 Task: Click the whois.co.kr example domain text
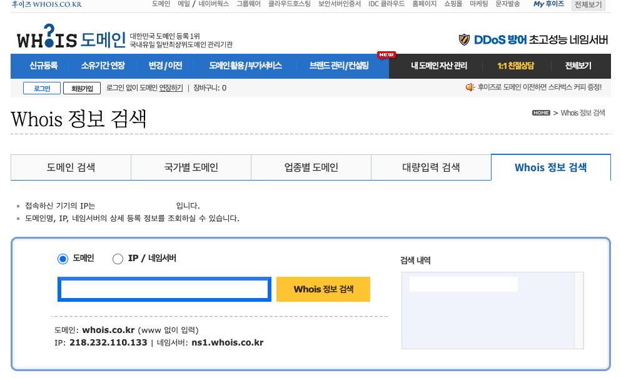[109, 330]
